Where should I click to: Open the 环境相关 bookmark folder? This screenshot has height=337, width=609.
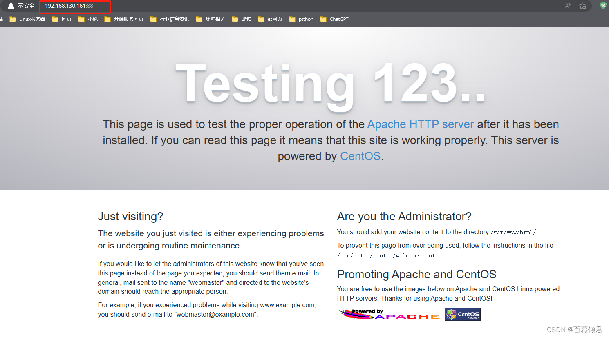point(210,19)
